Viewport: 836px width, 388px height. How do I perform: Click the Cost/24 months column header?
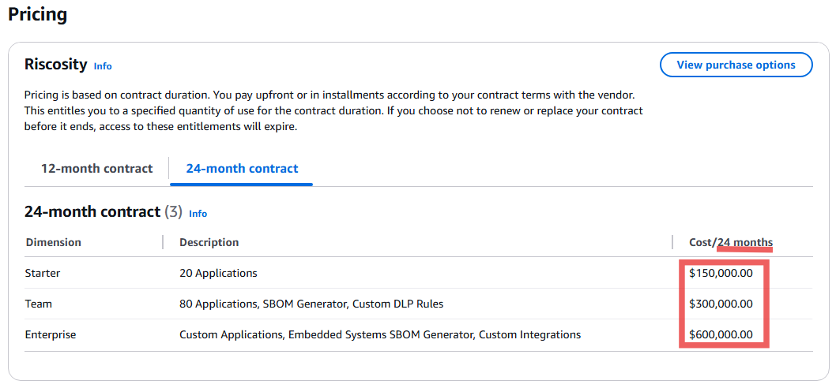pyautogui.click(x=730, y=243)
